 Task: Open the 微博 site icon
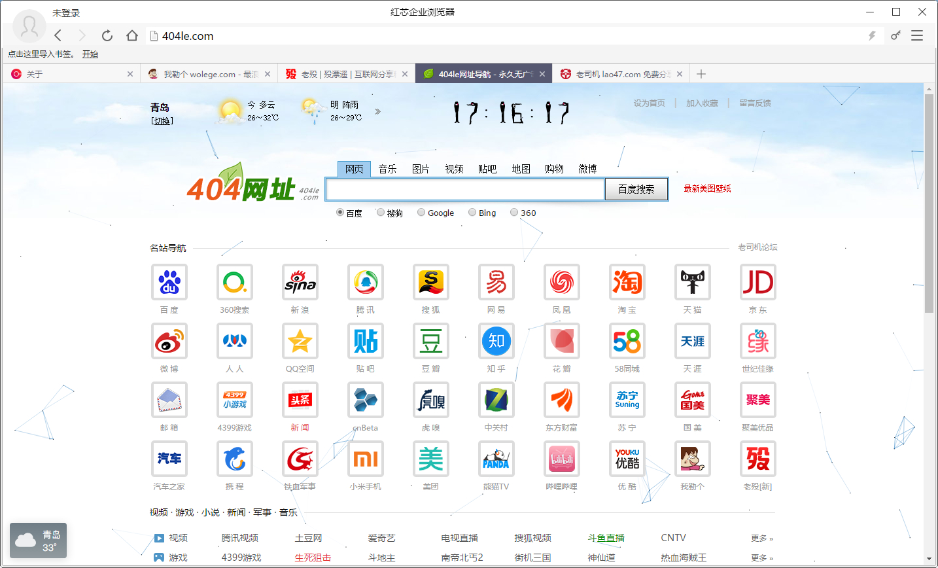pyautogui.click(x=169, y=341)
